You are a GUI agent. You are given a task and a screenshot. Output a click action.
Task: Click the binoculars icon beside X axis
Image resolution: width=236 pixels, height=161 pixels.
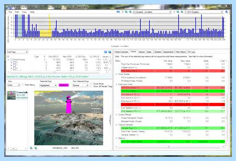tap(118, 12)
